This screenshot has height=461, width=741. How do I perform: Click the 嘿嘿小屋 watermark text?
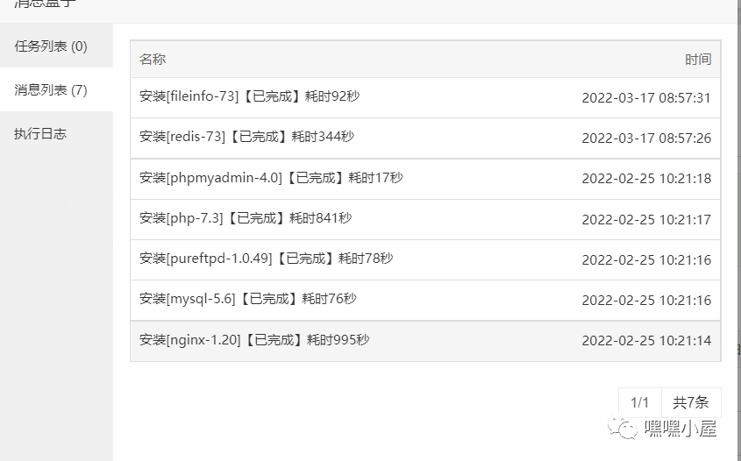pyautogui.click(x=681, y=429)
